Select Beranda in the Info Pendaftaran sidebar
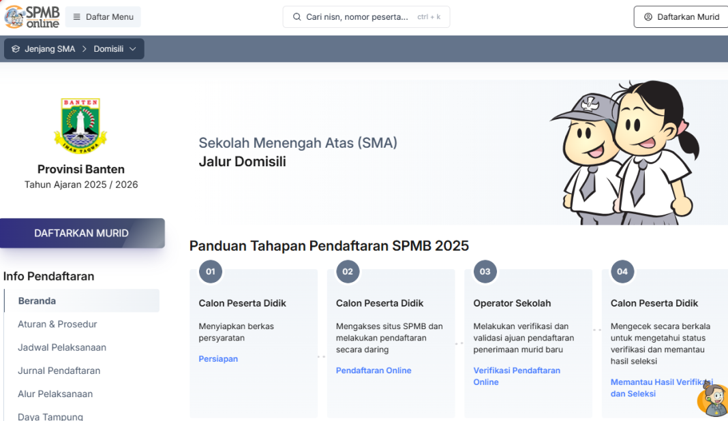This screenshot has height=421, width=728. (37, 300)
